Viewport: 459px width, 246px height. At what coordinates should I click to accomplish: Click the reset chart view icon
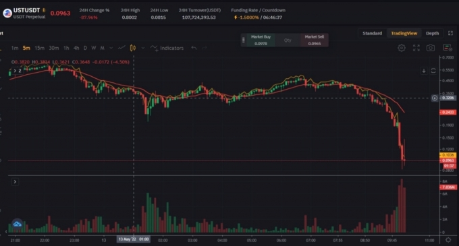pos(433,71)
